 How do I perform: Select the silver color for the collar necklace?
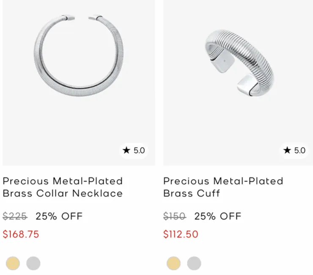(x=33, y=263)
